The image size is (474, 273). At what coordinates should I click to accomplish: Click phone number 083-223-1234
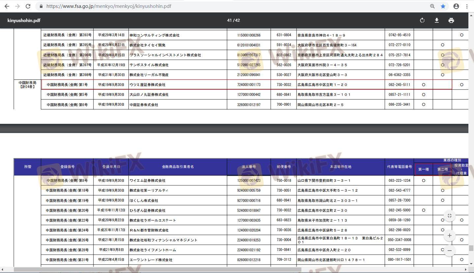click(399, 180)
